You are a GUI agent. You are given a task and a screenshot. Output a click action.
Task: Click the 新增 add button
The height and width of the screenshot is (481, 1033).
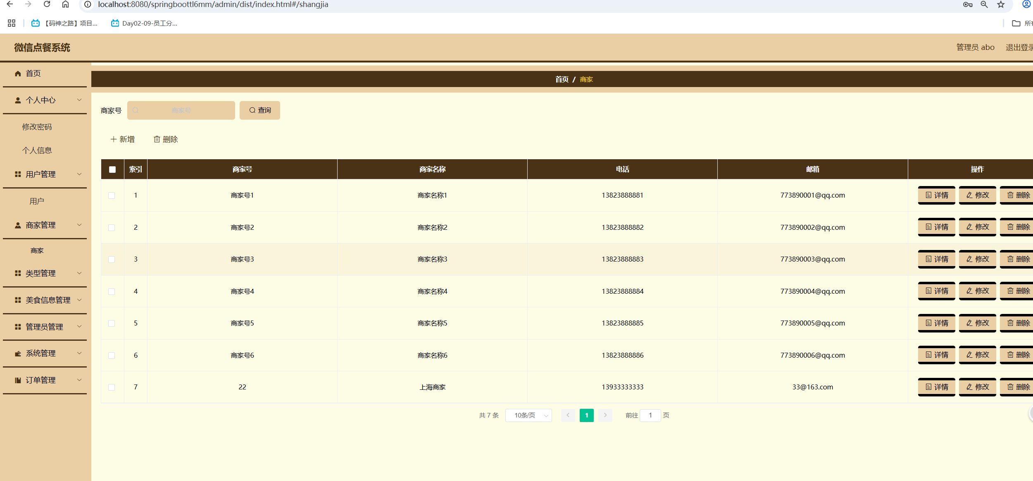123,139
